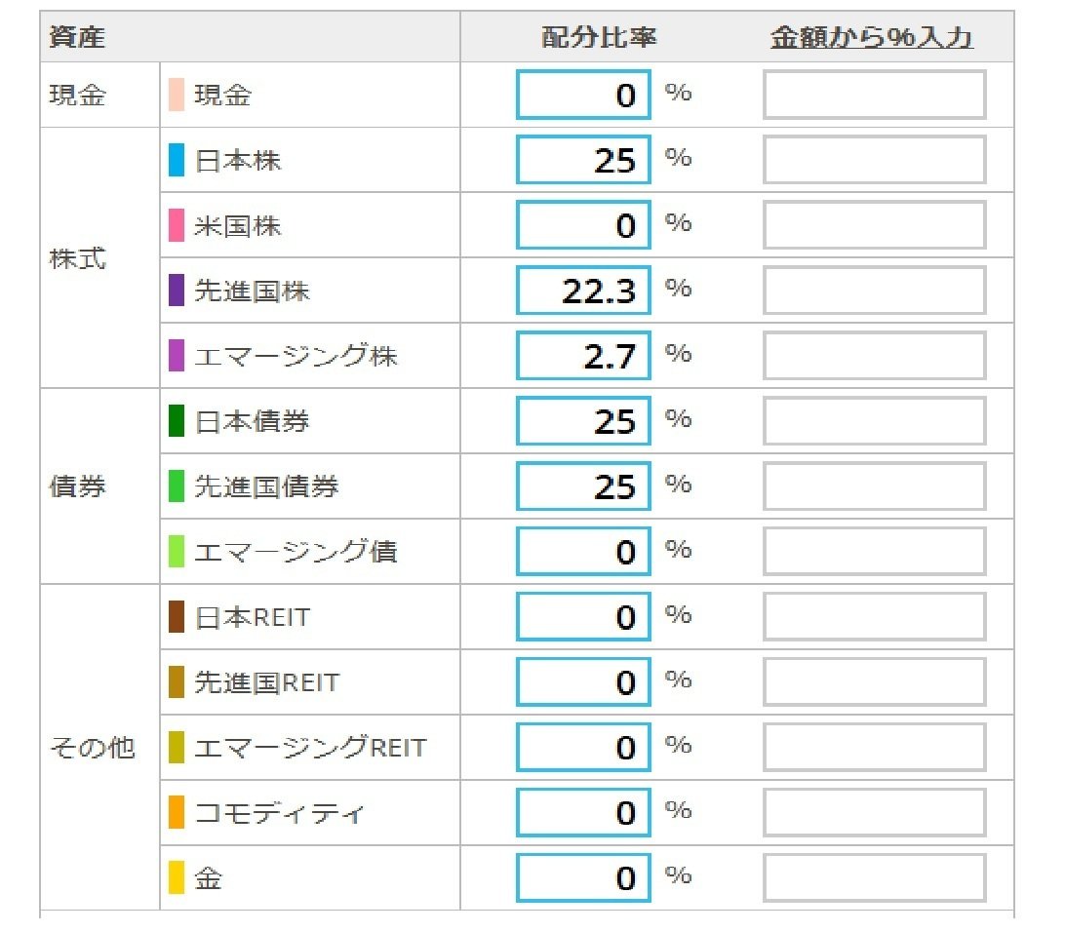This screenshot has width=1065, height=932.
Task: Click the 先進国債券 amount input box
Action: [x=874, y=486]
